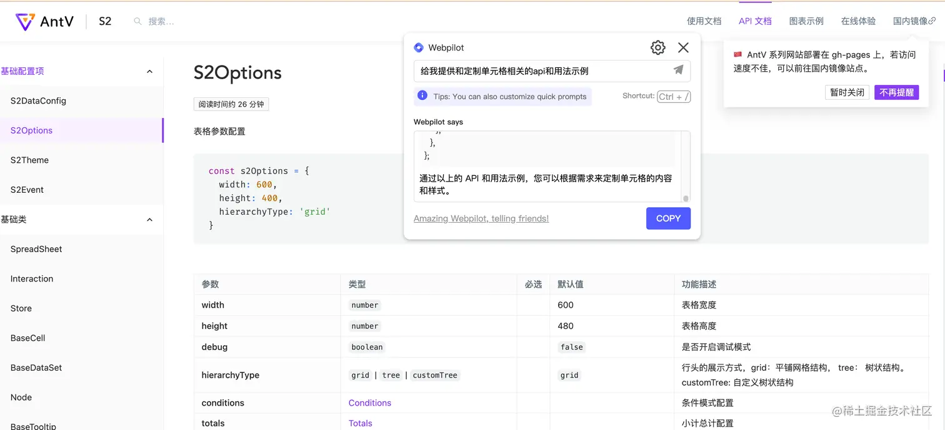The image size is (945, 430).
Task: Click the hierarchyType 'grid' code line
Action: [274, 212]
